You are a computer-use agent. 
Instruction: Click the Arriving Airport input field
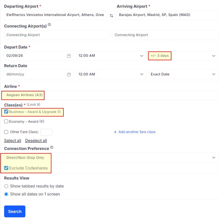tap(168, 15)
